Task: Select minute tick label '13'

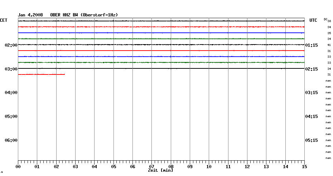Action: 266,166
